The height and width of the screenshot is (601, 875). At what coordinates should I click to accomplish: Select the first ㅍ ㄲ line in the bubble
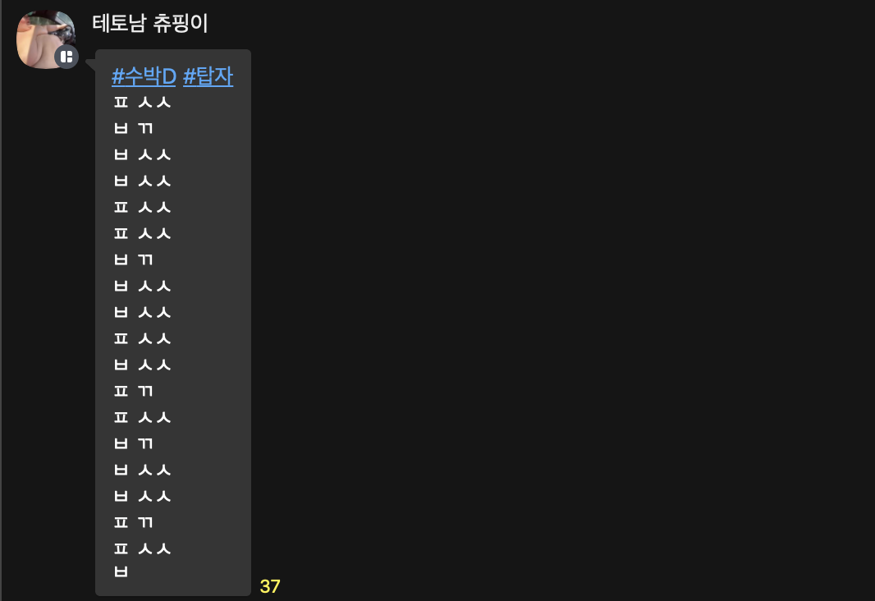pyautogui.click(x=133, y=391)
